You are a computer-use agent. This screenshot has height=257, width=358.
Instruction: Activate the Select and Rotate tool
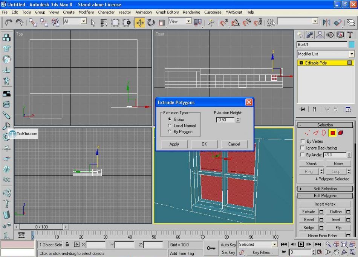pyautogui.click(x=151, y=23)
